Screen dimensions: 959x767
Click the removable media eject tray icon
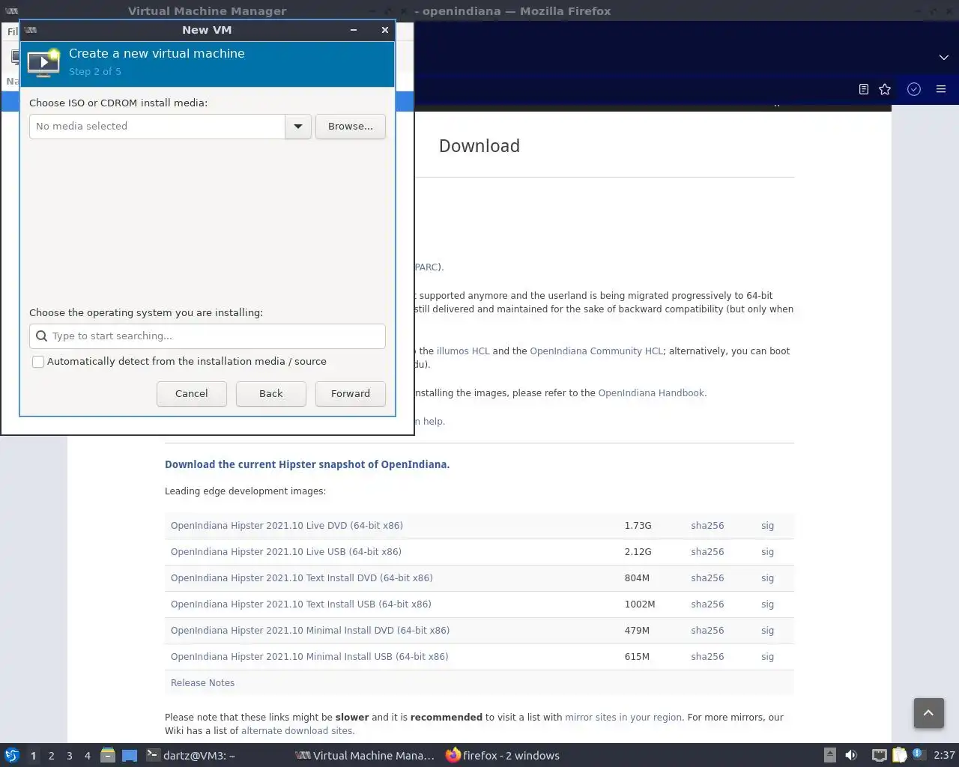[x=830, y=755]
